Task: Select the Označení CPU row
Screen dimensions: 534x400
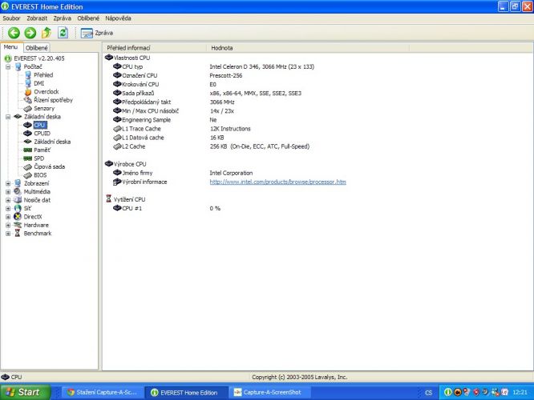Action: pos(178,76)
